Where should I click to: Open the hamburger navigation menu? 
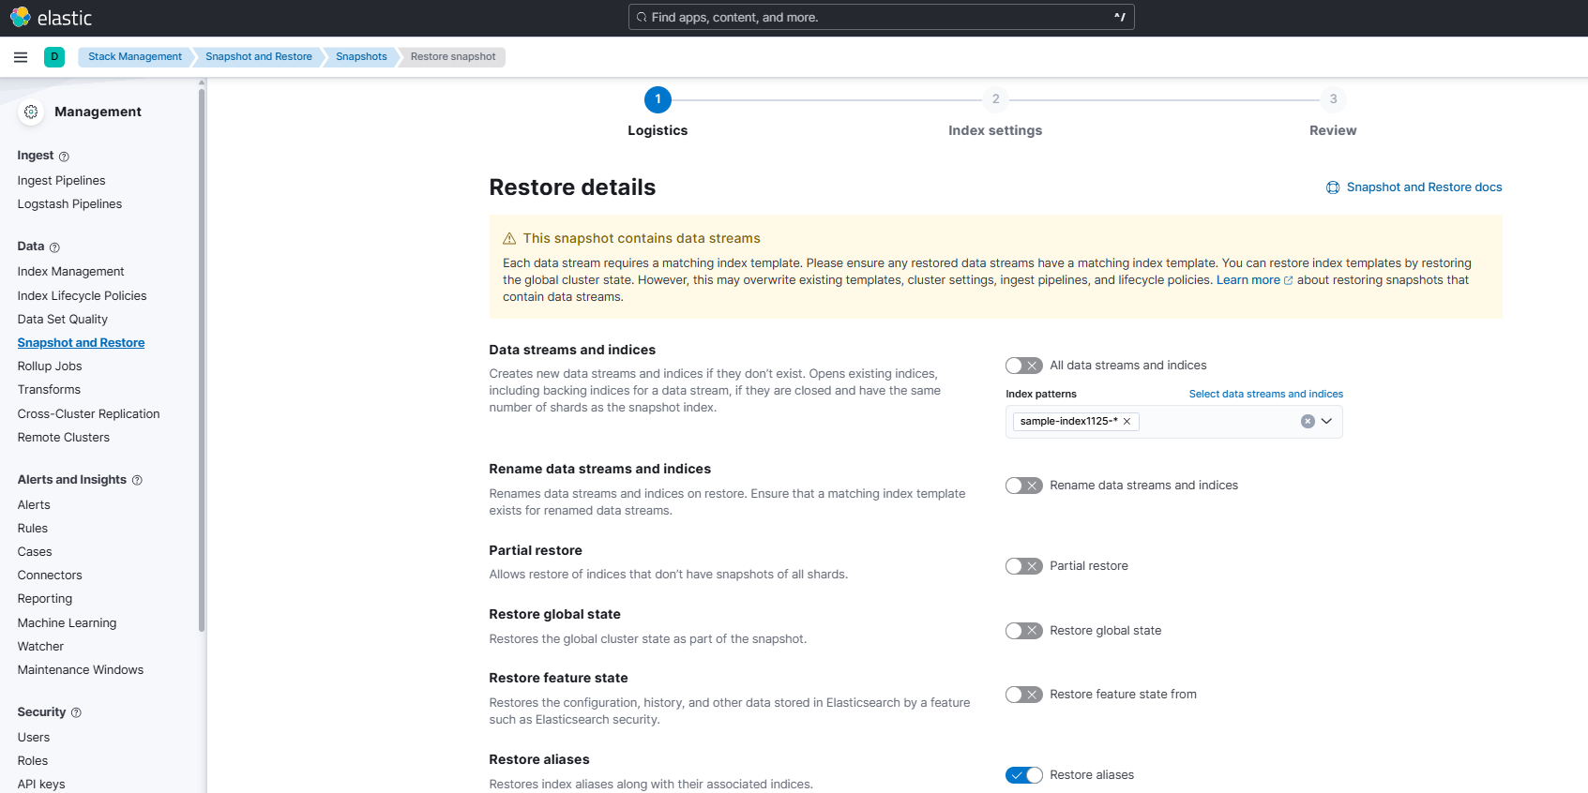[21, 57]
